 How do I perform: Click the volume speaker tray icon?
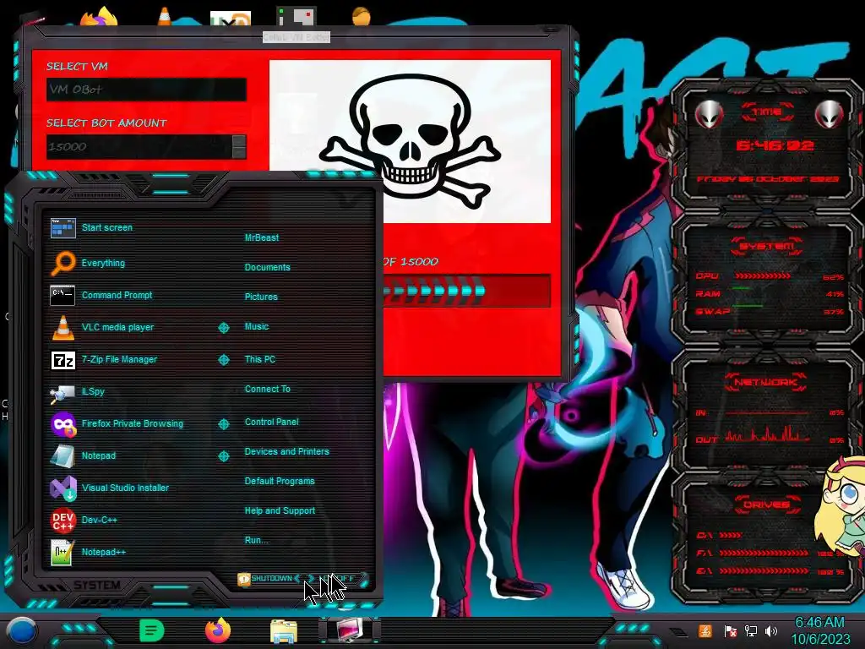(x=771, y=630)
